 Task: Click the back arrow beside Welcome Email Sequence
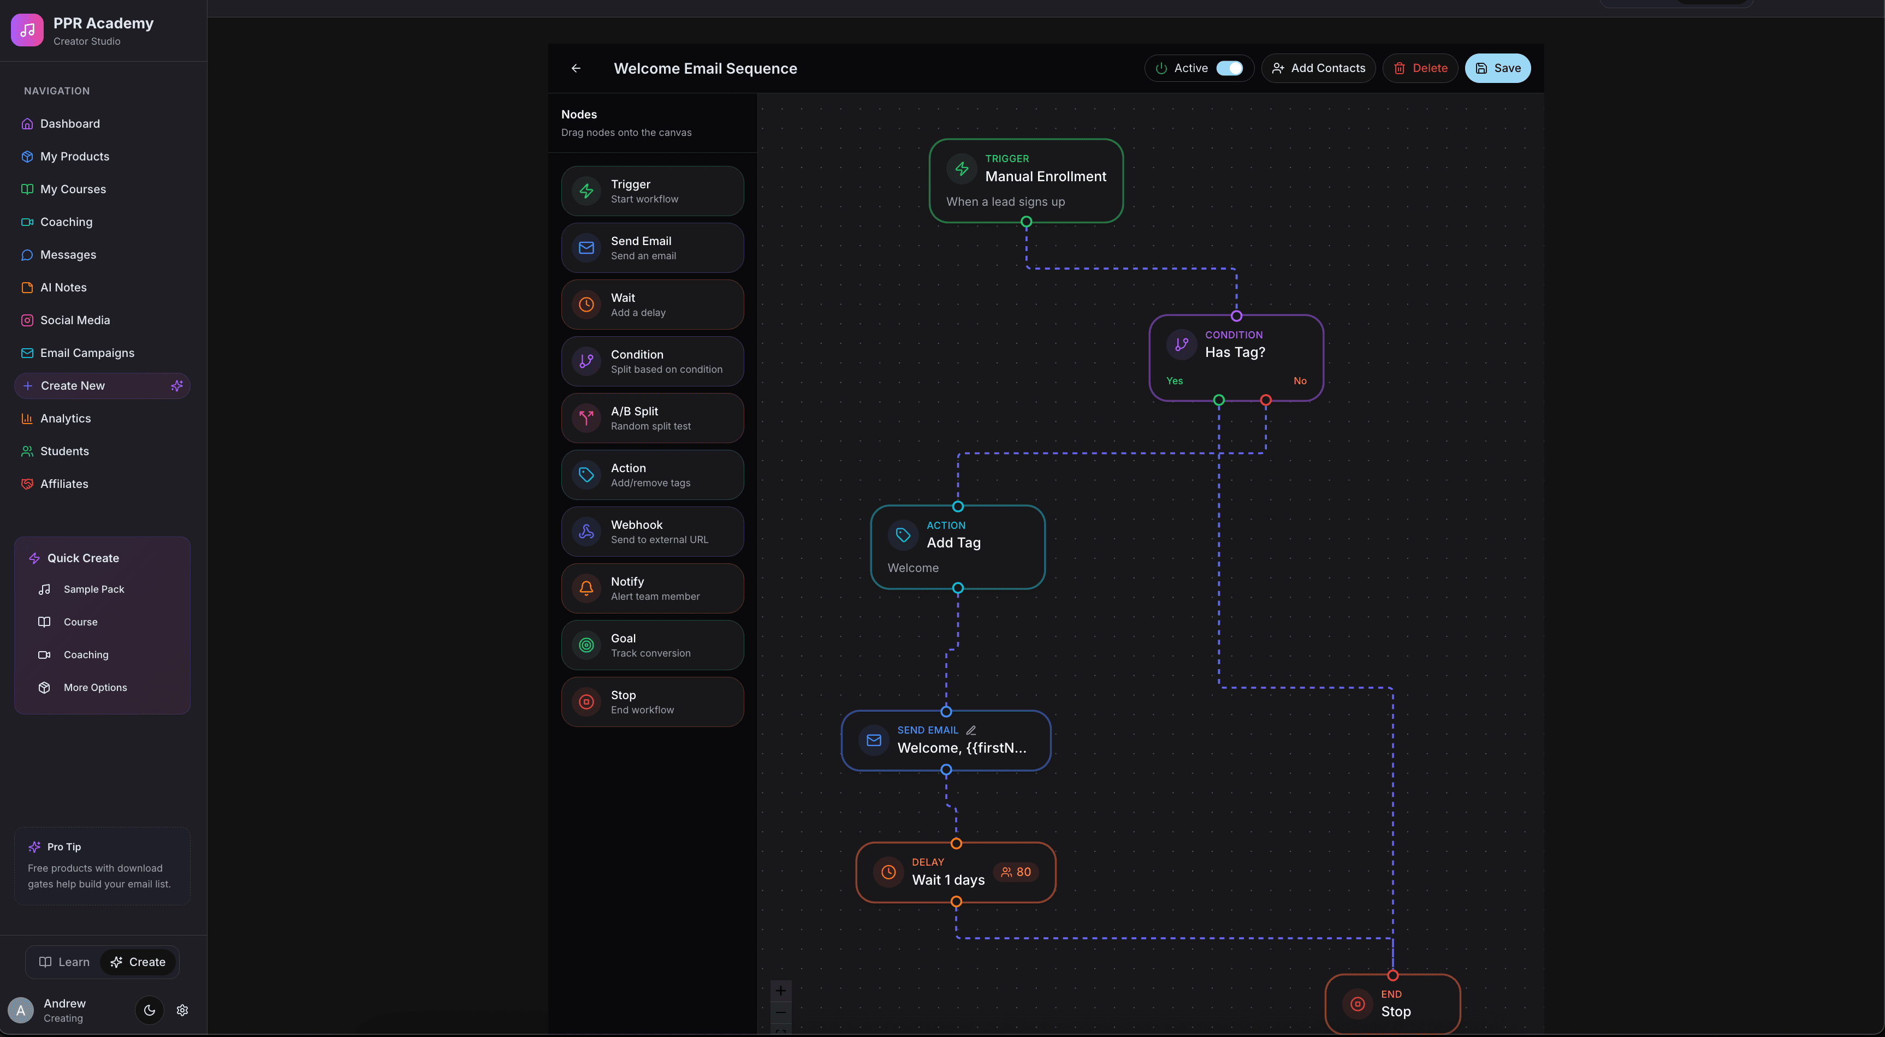pyautogui.click(x=576, y=68)
